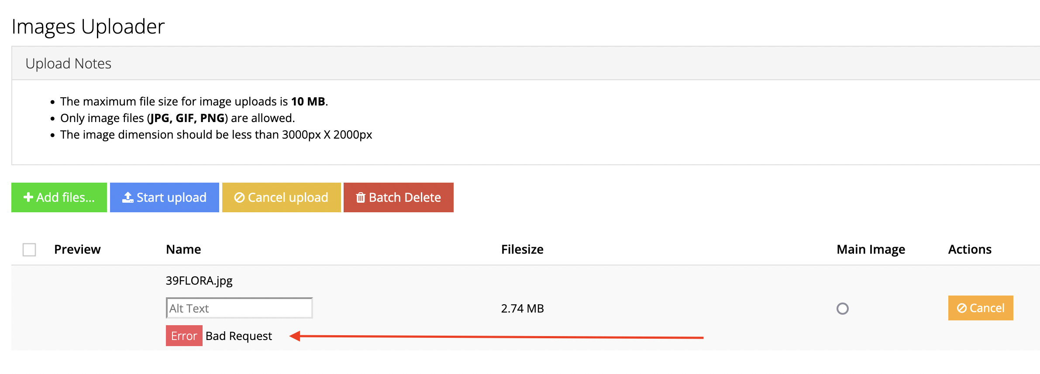Screen dimensions: 1040x374
Task: Click the 2.74 MB filesize value
Action: tap(522, 309)
